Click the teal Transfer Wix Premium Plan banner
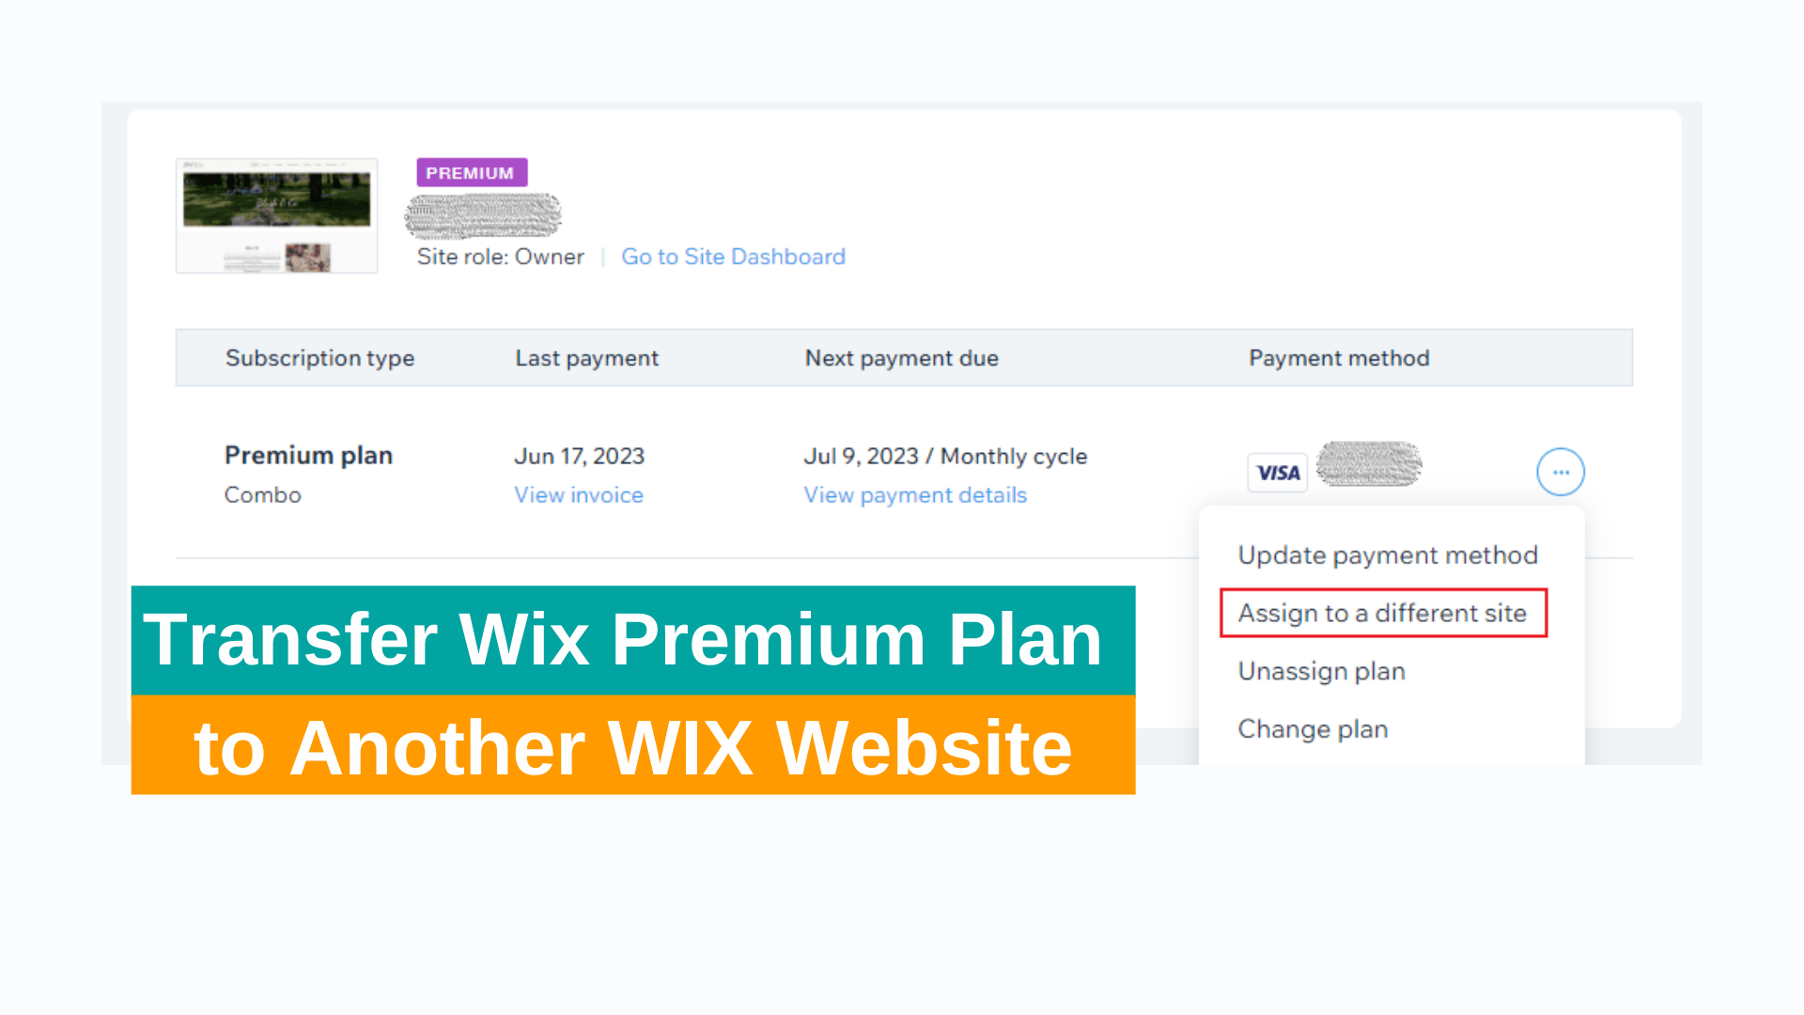This screenshot has height=1015, width=1804. (633, 640)
